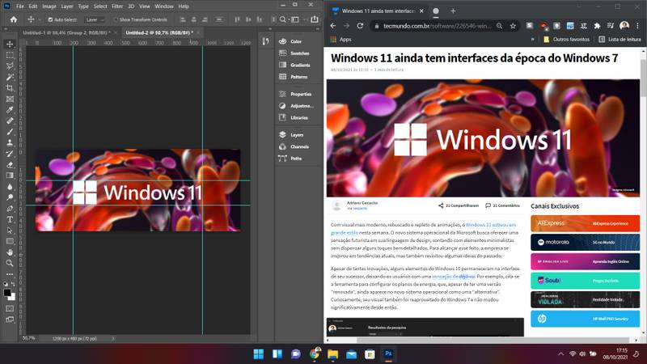The image size is (647, 364).
Task: Open the Photoshop Layer menu
Action: point(67,6)
